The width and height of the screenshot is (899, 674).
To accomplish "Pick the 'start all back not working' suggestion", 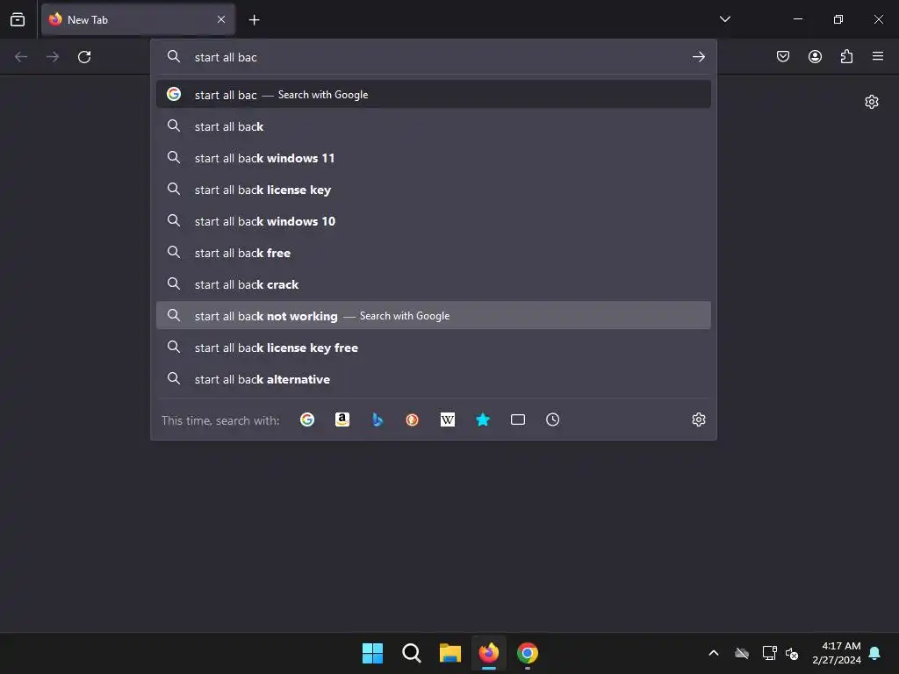I will [x=434, y=315].
